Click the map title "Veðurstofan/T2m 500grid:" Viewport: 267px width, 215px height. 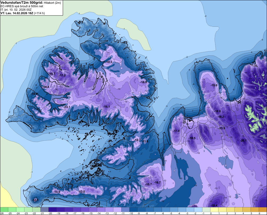click(x=22, y=3)
